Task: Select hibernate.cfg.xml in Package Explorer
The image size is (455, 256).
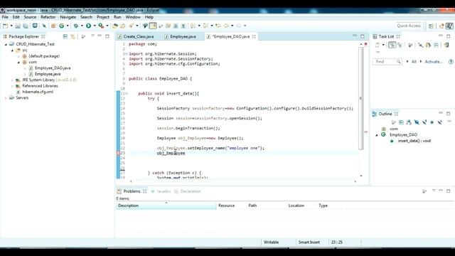Action: pos(38,92)
